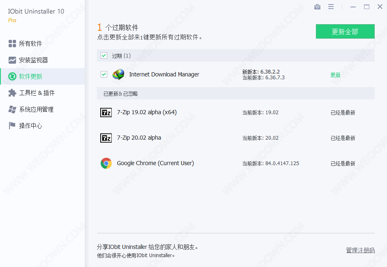Click the 工具栏 & 插件 puzzle icon
387x267 pixels.
click(x=12, y=93)
